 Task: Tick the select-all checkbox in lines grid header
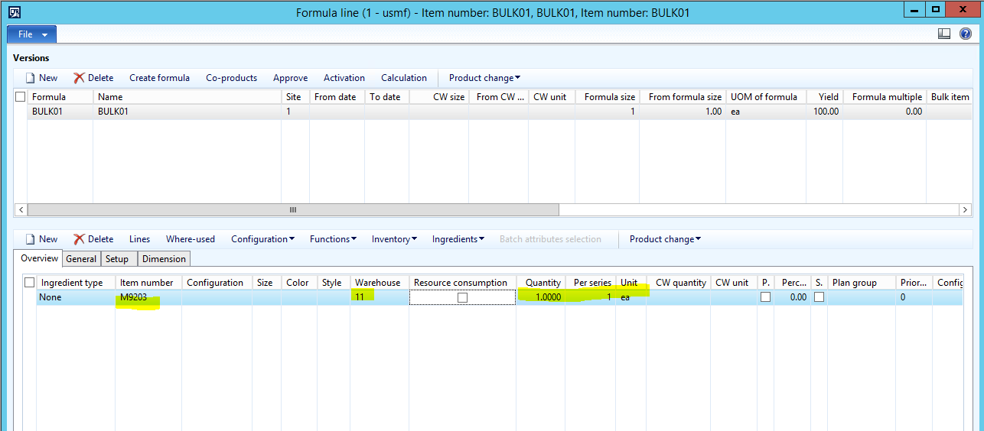[30, 283]
